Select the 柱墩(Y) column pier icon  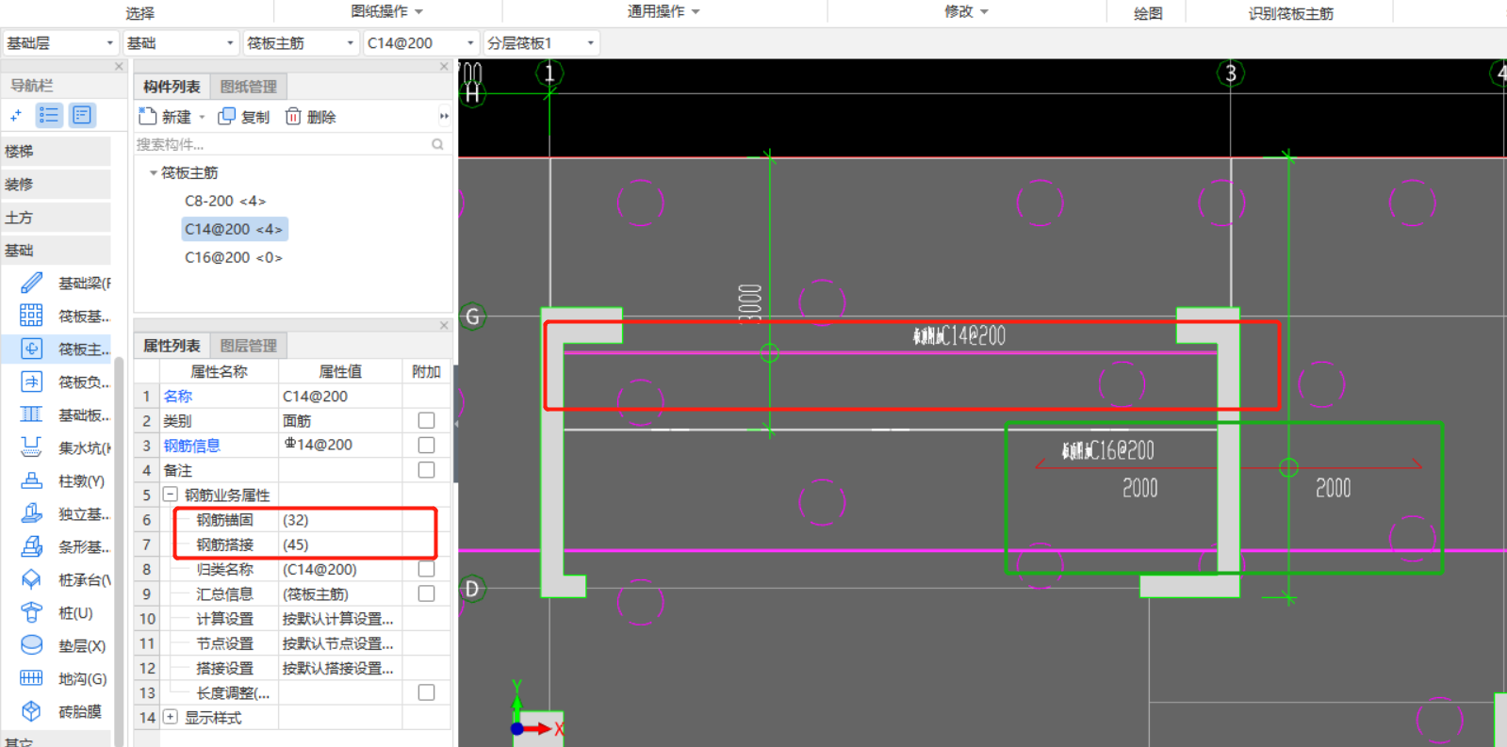[31, 480]
